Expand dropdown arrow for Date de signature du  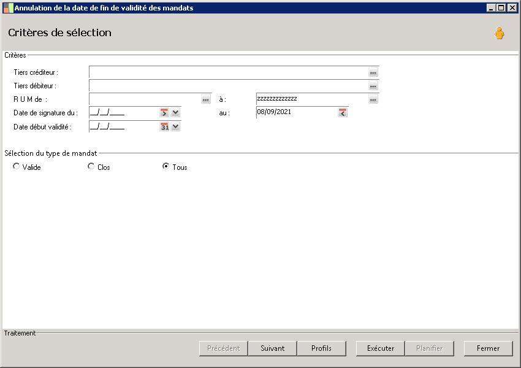coord(176,113)
